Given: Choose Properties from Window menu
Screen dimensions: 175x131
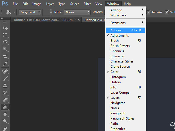Looking at the screenshot, I should pos(126,129).
